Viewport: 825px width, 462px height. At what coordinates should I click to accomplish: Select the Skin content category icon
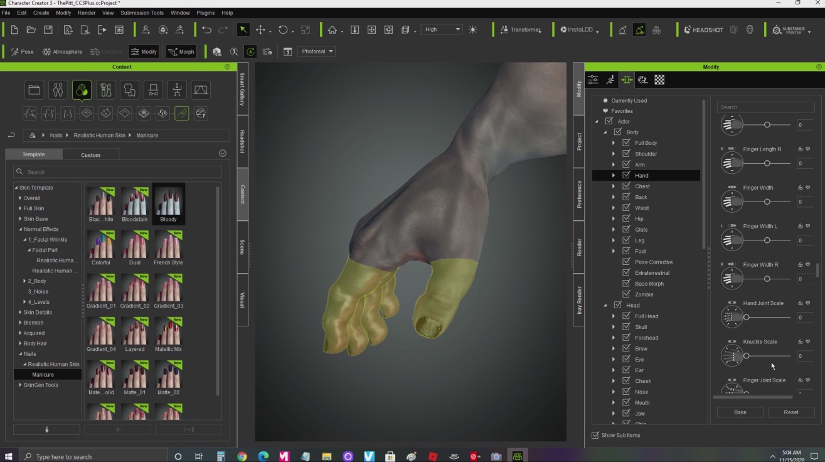[81, 90]
